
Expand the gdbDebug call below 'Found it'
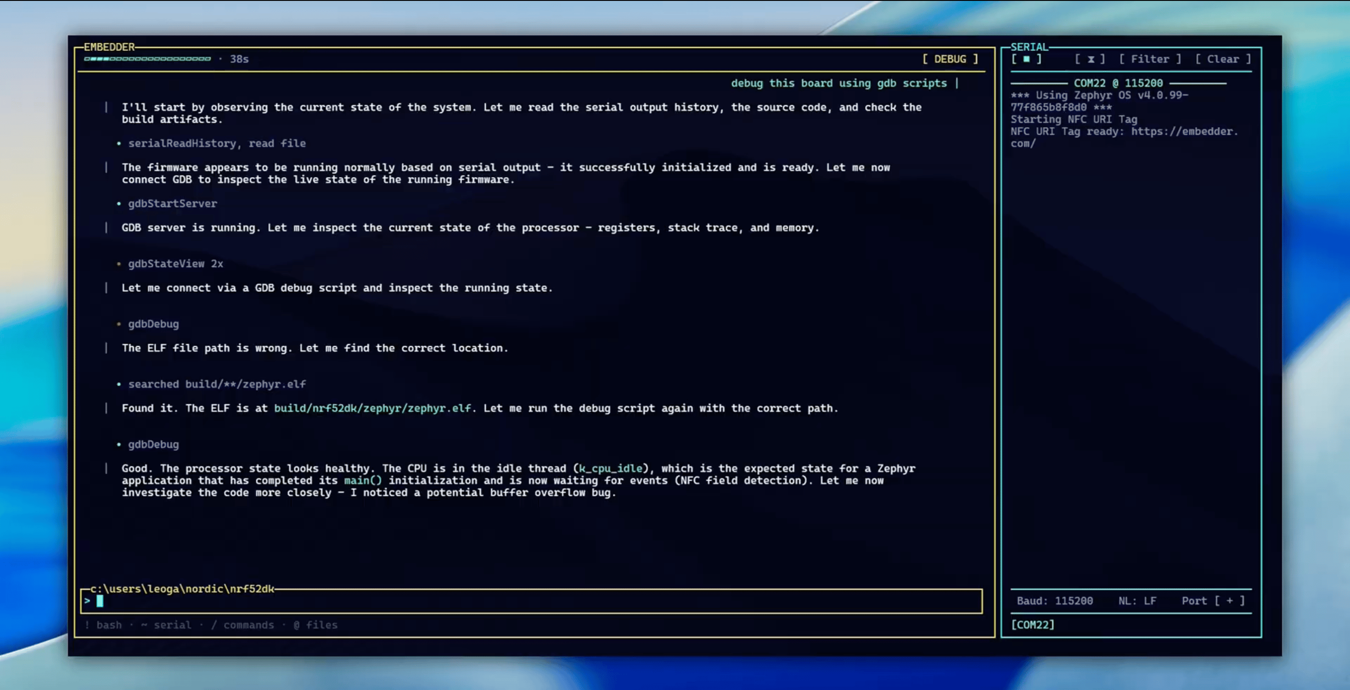click(153, 445)
